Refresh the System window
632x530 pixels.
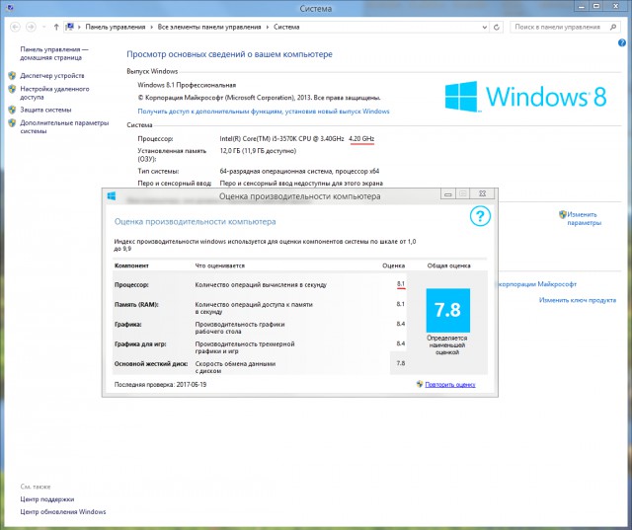[497, 27]
